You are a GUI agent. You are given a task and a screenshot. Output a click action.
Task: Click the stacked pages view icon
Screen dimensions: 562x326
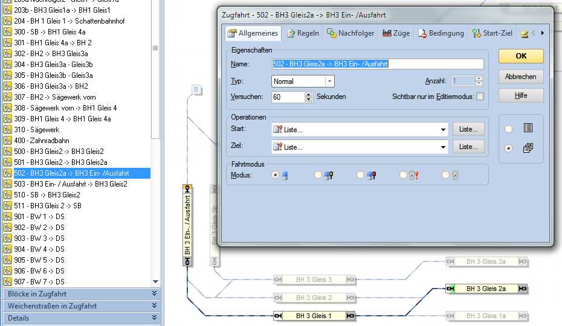528,148
